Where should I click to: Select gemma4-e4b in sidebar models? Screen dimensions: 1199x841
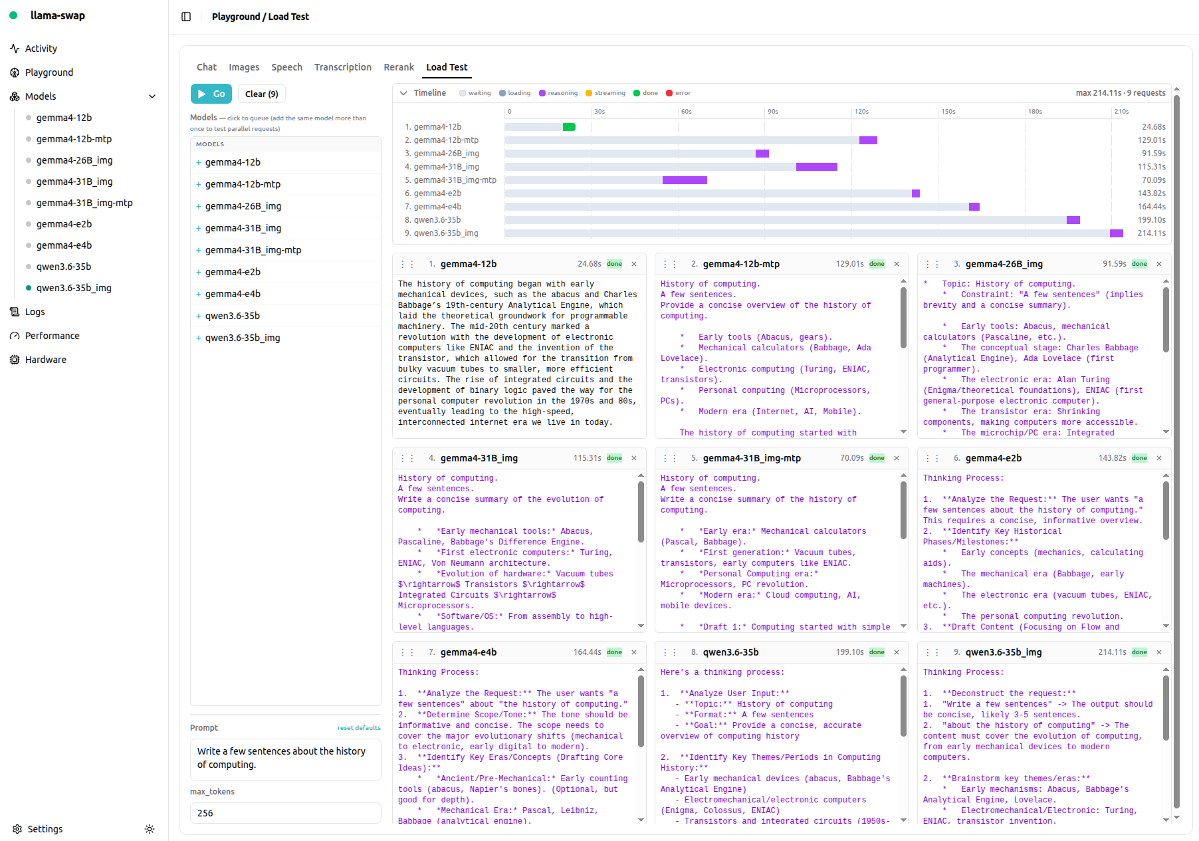pos(64,245)
